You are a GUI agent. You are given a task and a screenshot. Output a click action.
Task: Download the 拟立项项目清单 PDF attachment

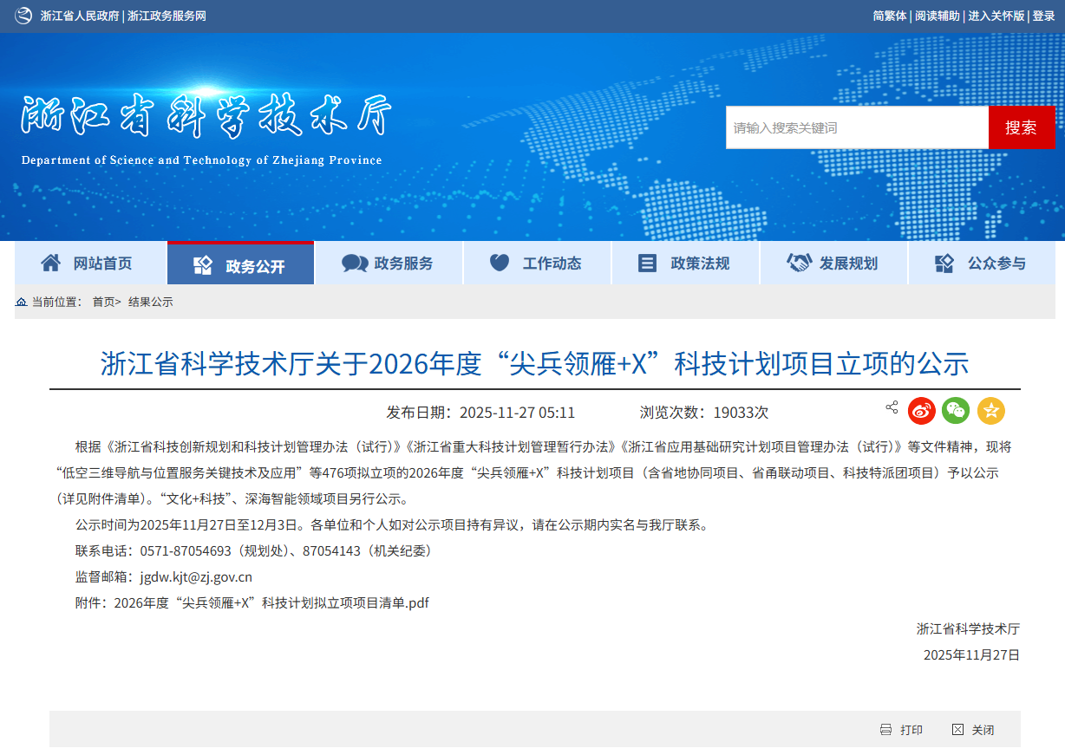(271, 602)
